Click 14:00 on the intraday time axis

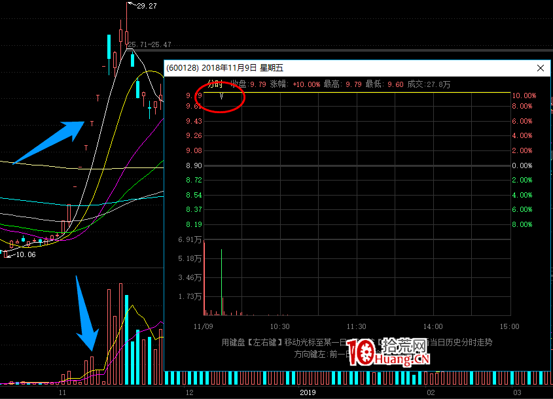[x=433, y=326]
